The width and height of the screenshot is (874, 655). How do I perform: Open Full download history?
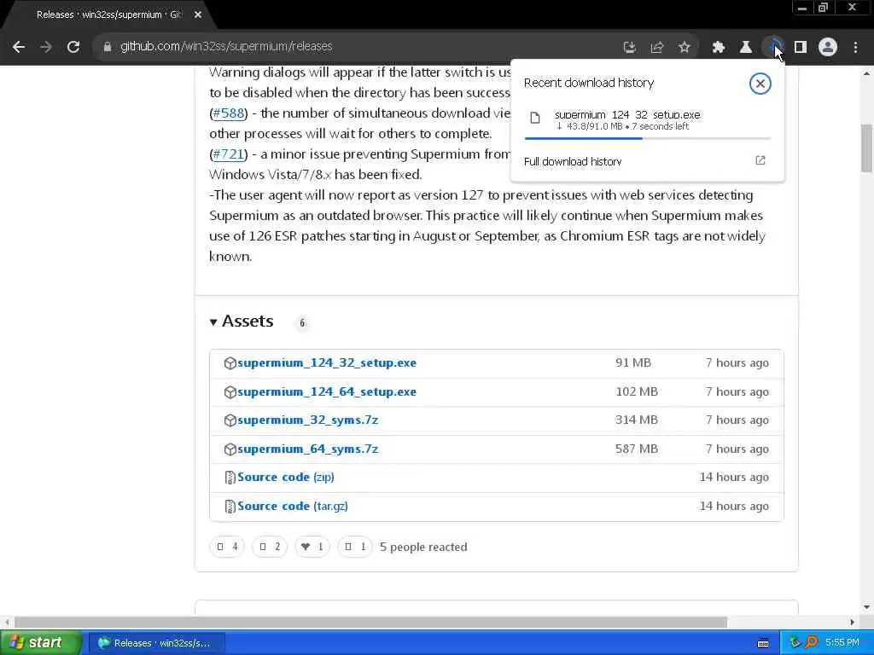(573, 161)
